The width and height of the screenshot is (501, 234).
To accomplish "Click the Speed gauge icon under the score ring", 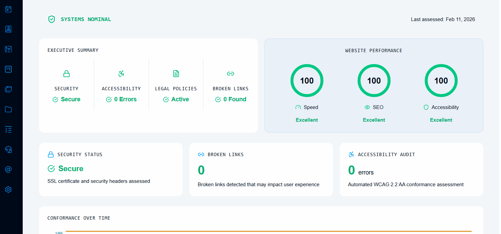I will [298, 107].
